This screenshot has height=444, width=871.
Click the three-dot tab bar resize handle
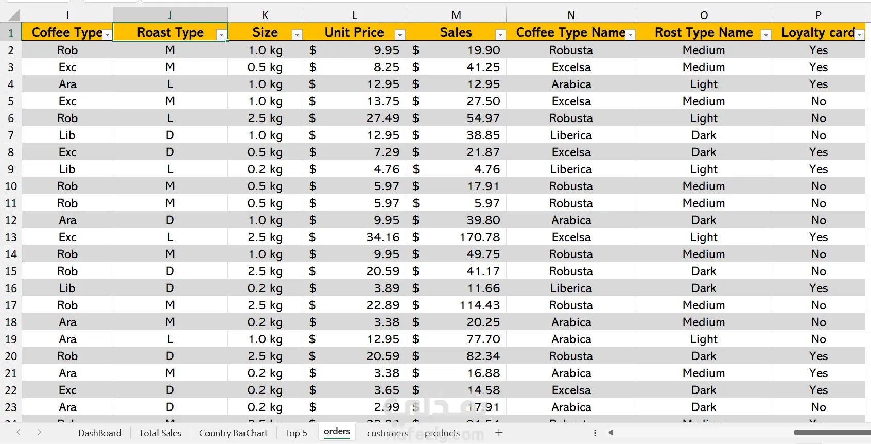coord(595,433)
